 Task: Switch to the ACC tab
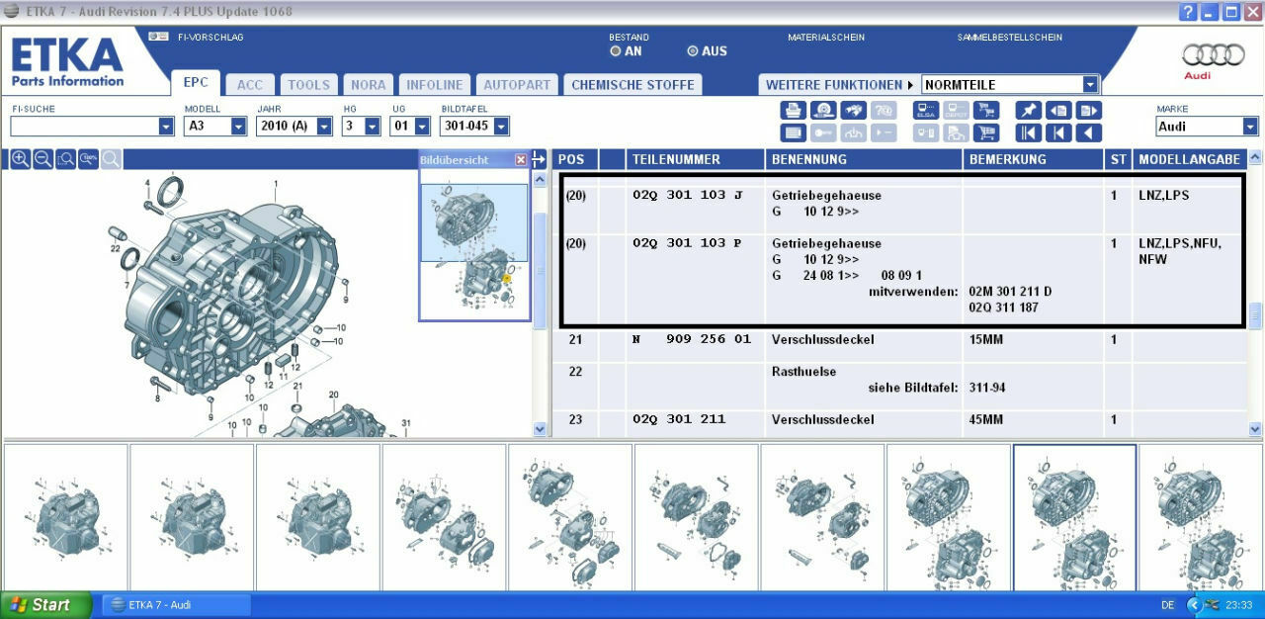250,85
